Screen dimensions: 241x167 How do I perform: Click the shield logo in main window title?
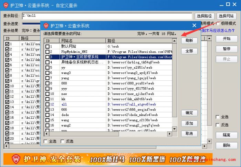(6, 6)
